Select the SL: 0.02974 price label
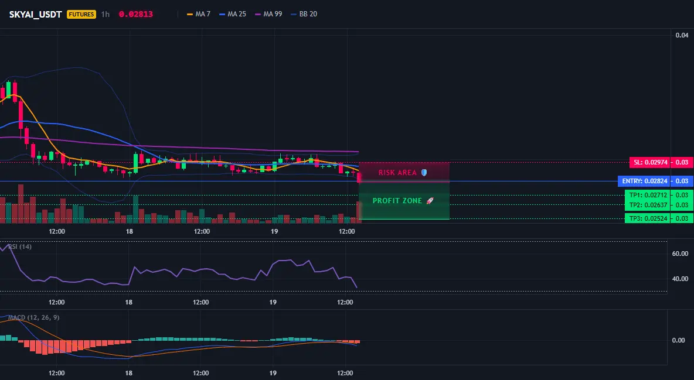This screenshot has height=380, width=694. 650,162
